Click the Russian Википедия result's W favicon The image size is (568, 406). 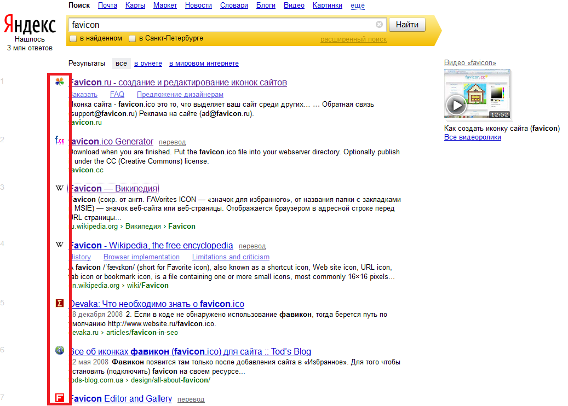pos(60,188)
